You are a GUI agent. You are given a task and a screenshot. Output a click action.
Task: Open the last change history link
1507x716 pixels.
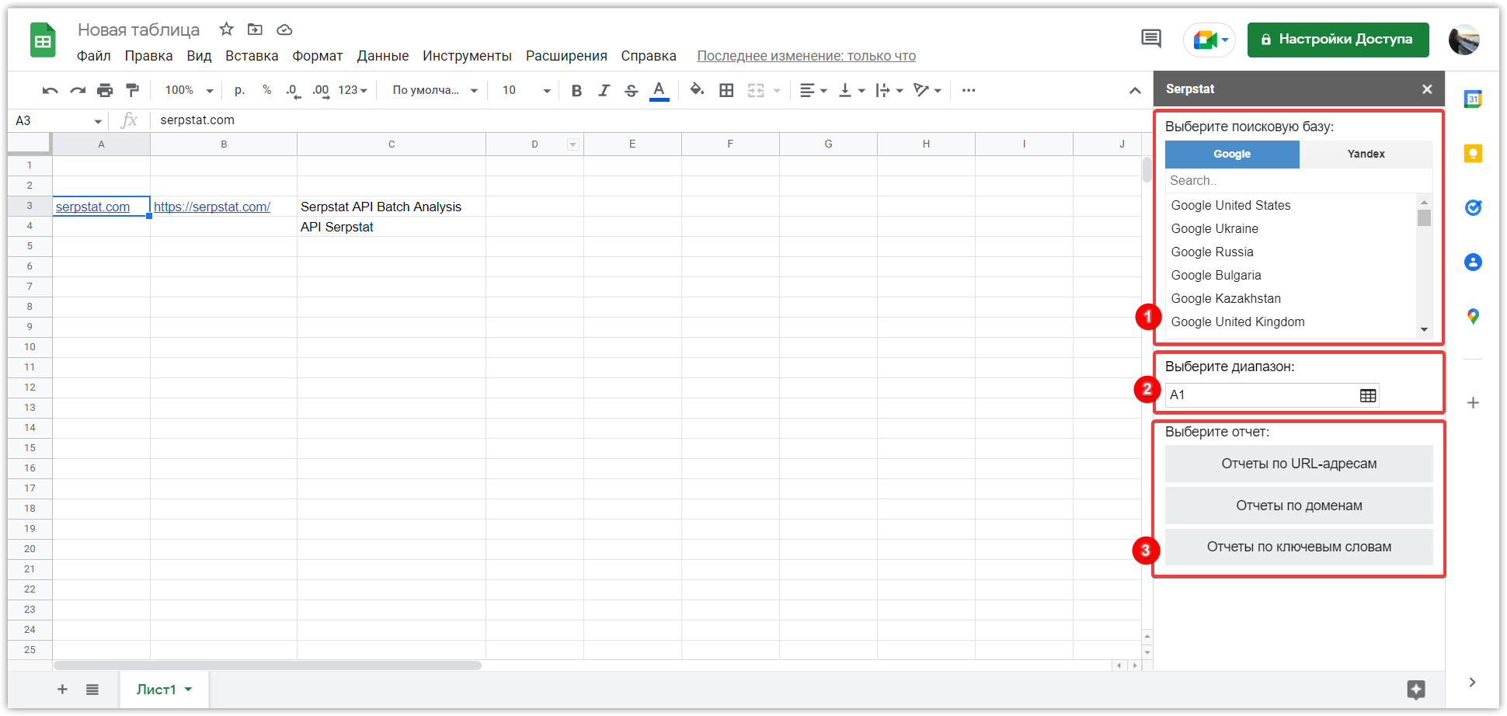point(806,56)
